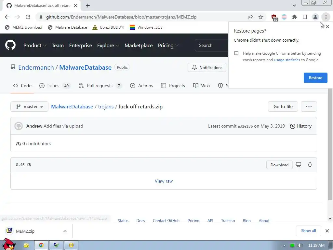Viewport: 333px width, 250px height.
Task: Open the three-dots file options menu
Action: coord(309,106)
